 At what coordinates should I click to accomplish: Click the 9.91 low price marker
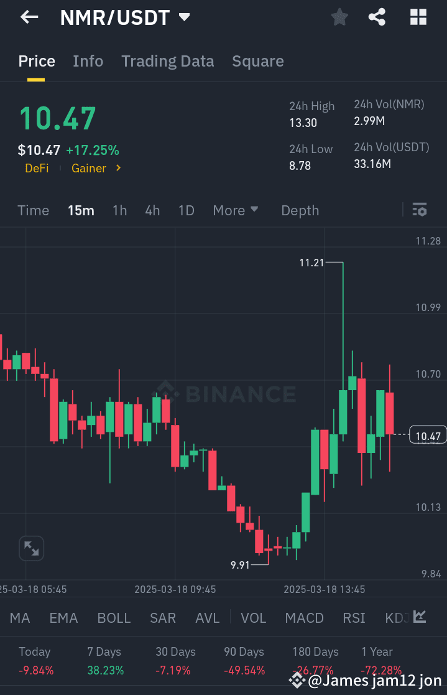pyautogui.click(x=240, y=565)
